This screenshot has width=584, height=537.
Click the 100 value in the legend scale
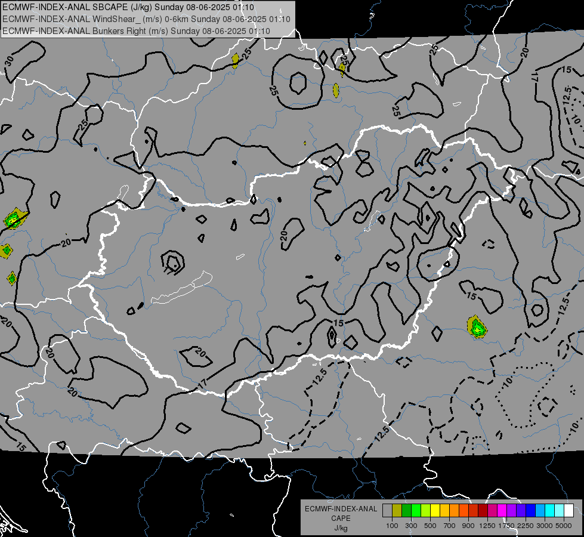[x=392, y=526]
